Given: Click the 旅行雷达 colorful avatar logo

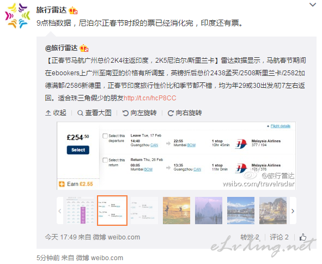Looking at the screenshot, I should coord(17,16).
